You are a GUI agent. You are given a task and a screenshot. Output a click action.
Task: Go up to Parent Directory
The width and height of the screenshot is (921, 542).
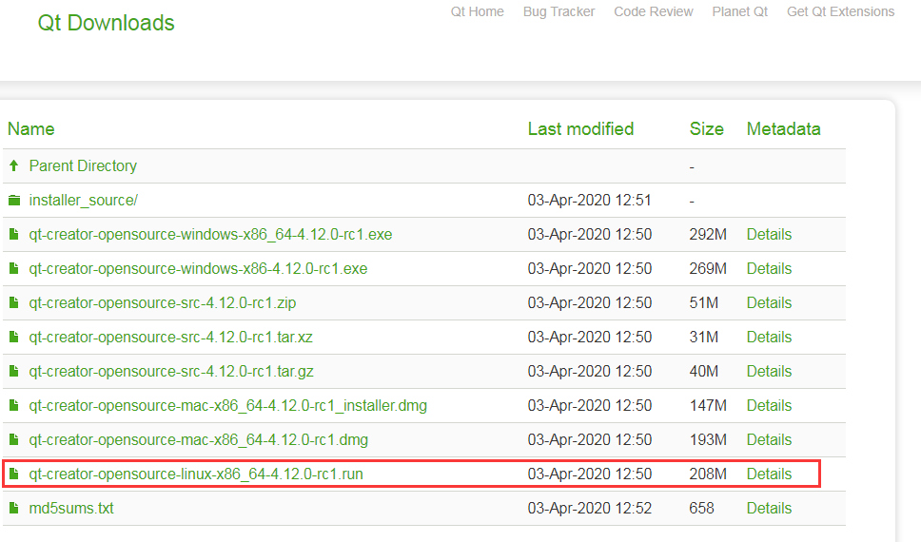point(83,166)
